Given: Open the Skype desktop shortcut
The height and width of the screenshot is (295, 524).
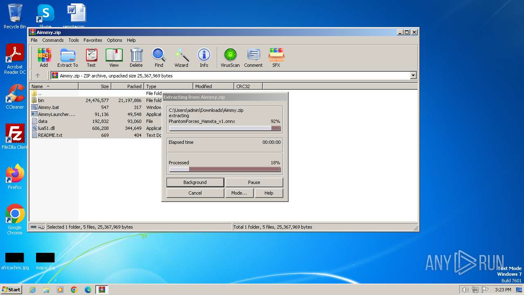Looking at the screenshot, I should [45, 16].
